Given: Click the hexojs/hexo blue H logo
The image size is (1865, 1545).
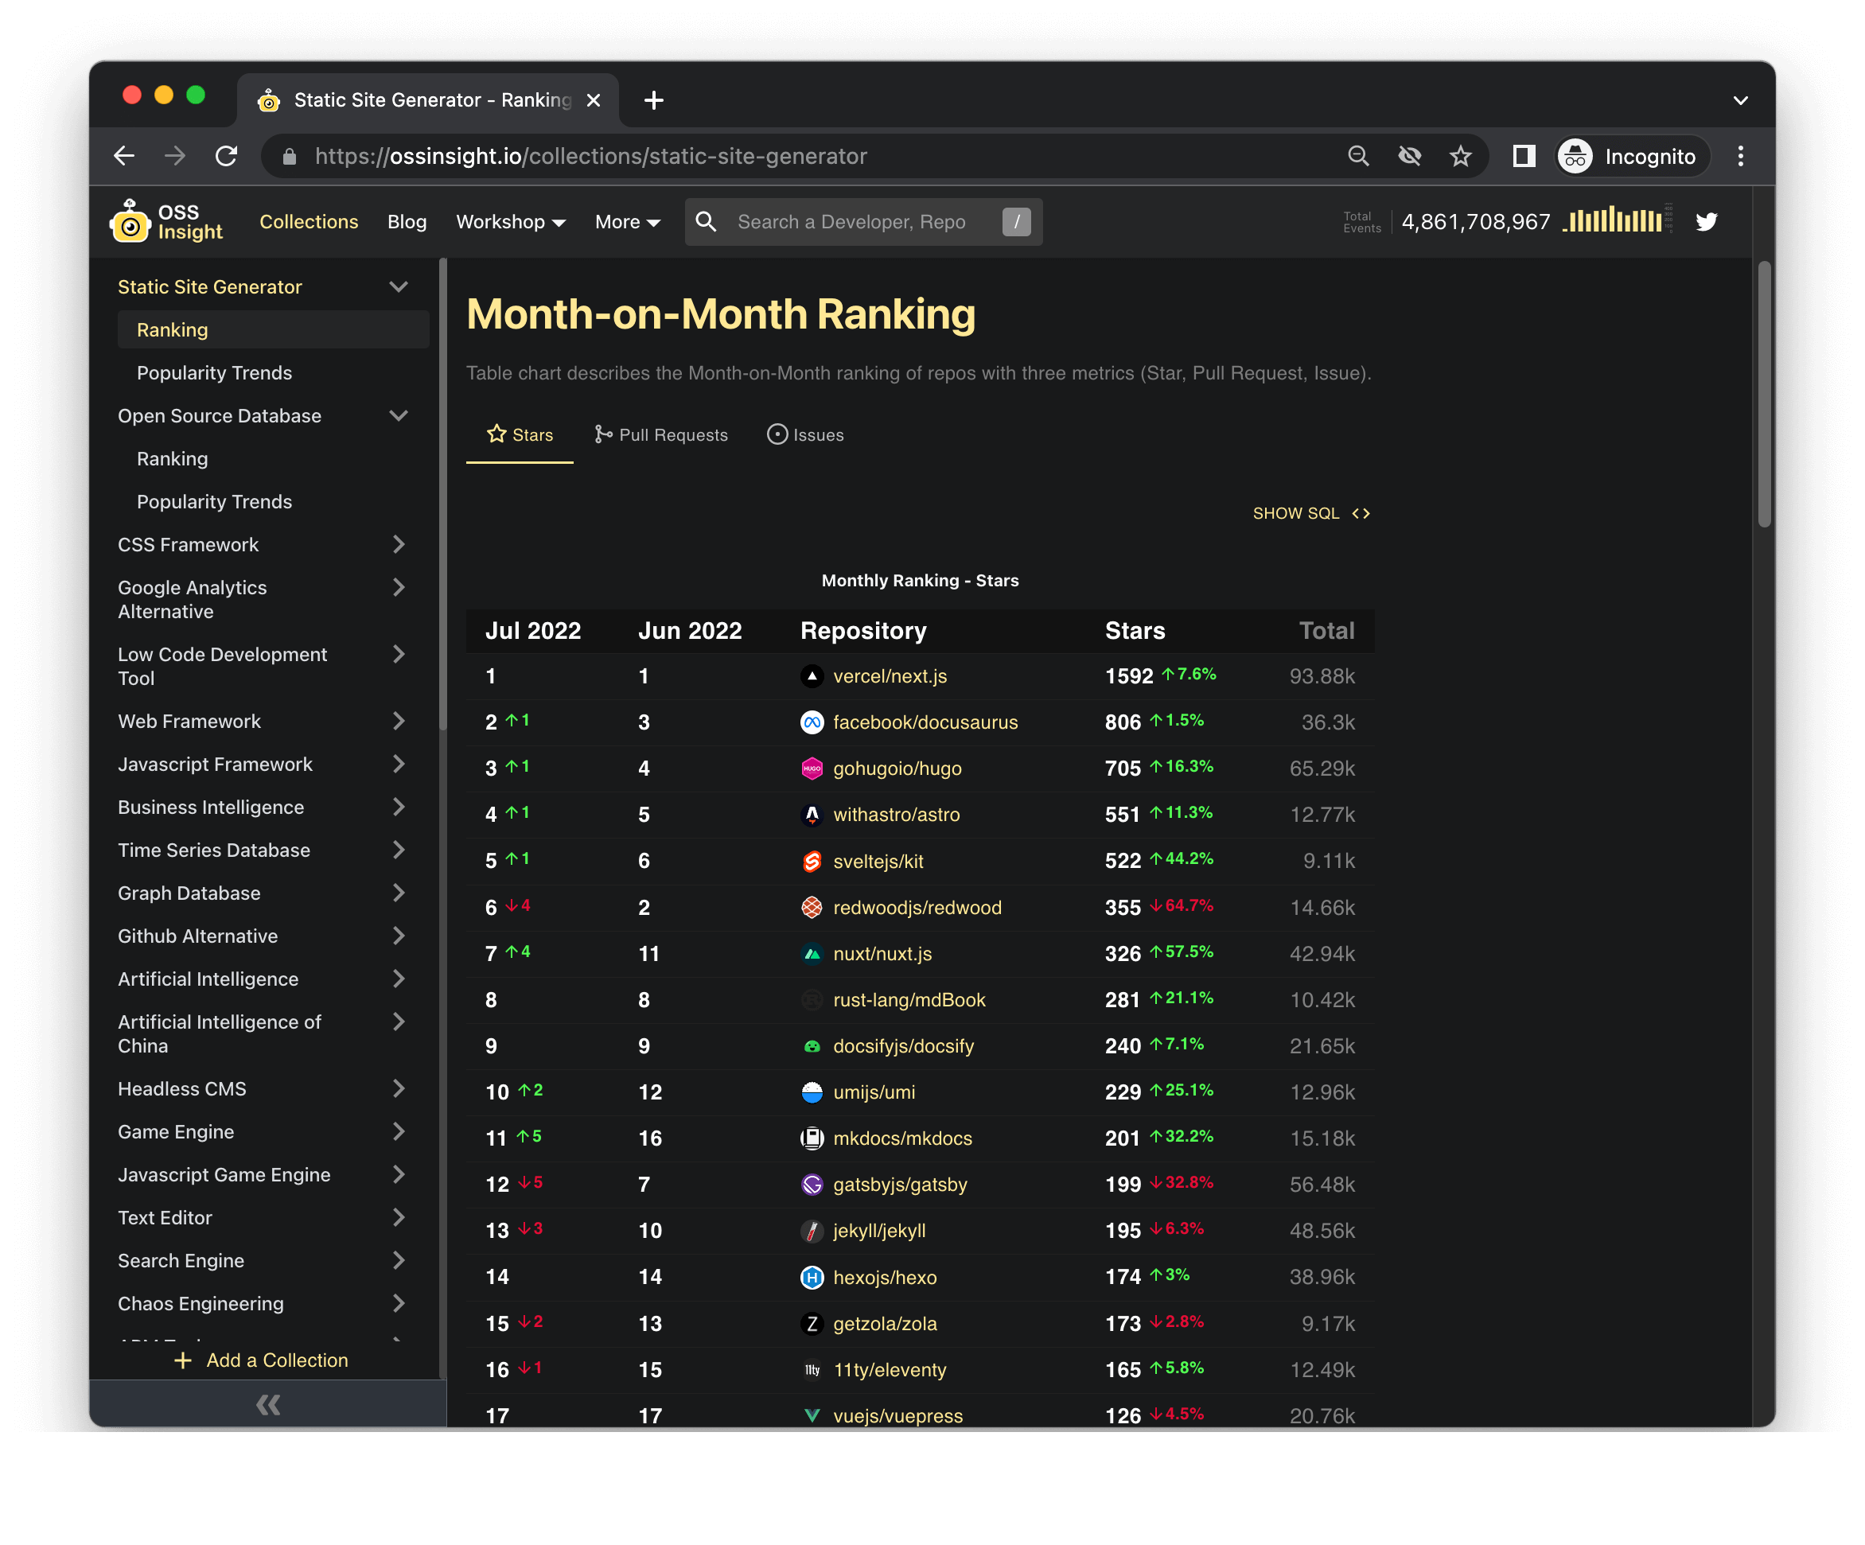Looking at the screenshot, I should [812, 1277].
